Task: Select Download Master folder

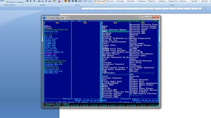Action: coord(111,54)
